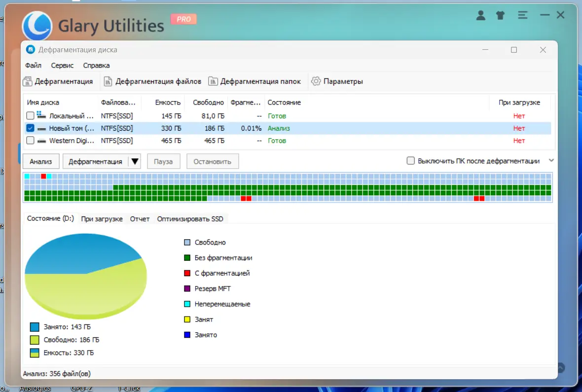
Task: Open the Файл menu
Action: pyautogui.click(x=33, y=65)
